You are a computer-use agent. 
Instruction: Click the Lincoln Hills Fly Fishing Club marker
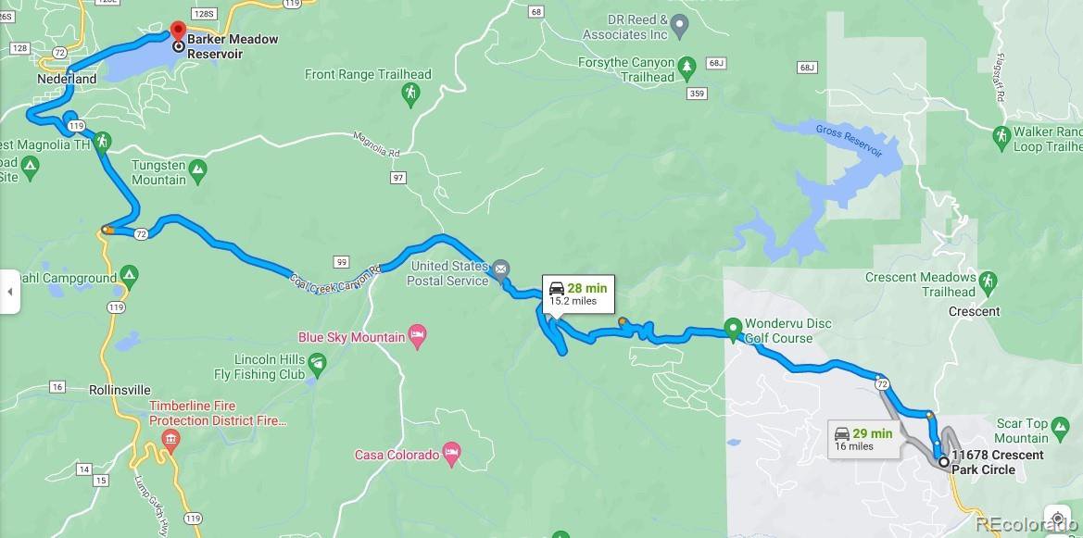[316, 363]
